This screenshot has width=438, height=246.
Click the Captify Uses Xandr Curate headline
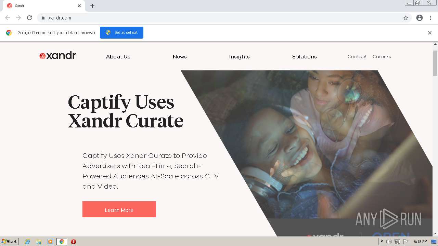pos(126,111)
